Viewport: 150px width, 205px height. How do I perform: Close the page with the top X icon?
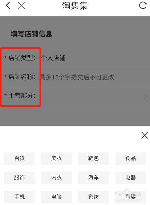point(21,6)
